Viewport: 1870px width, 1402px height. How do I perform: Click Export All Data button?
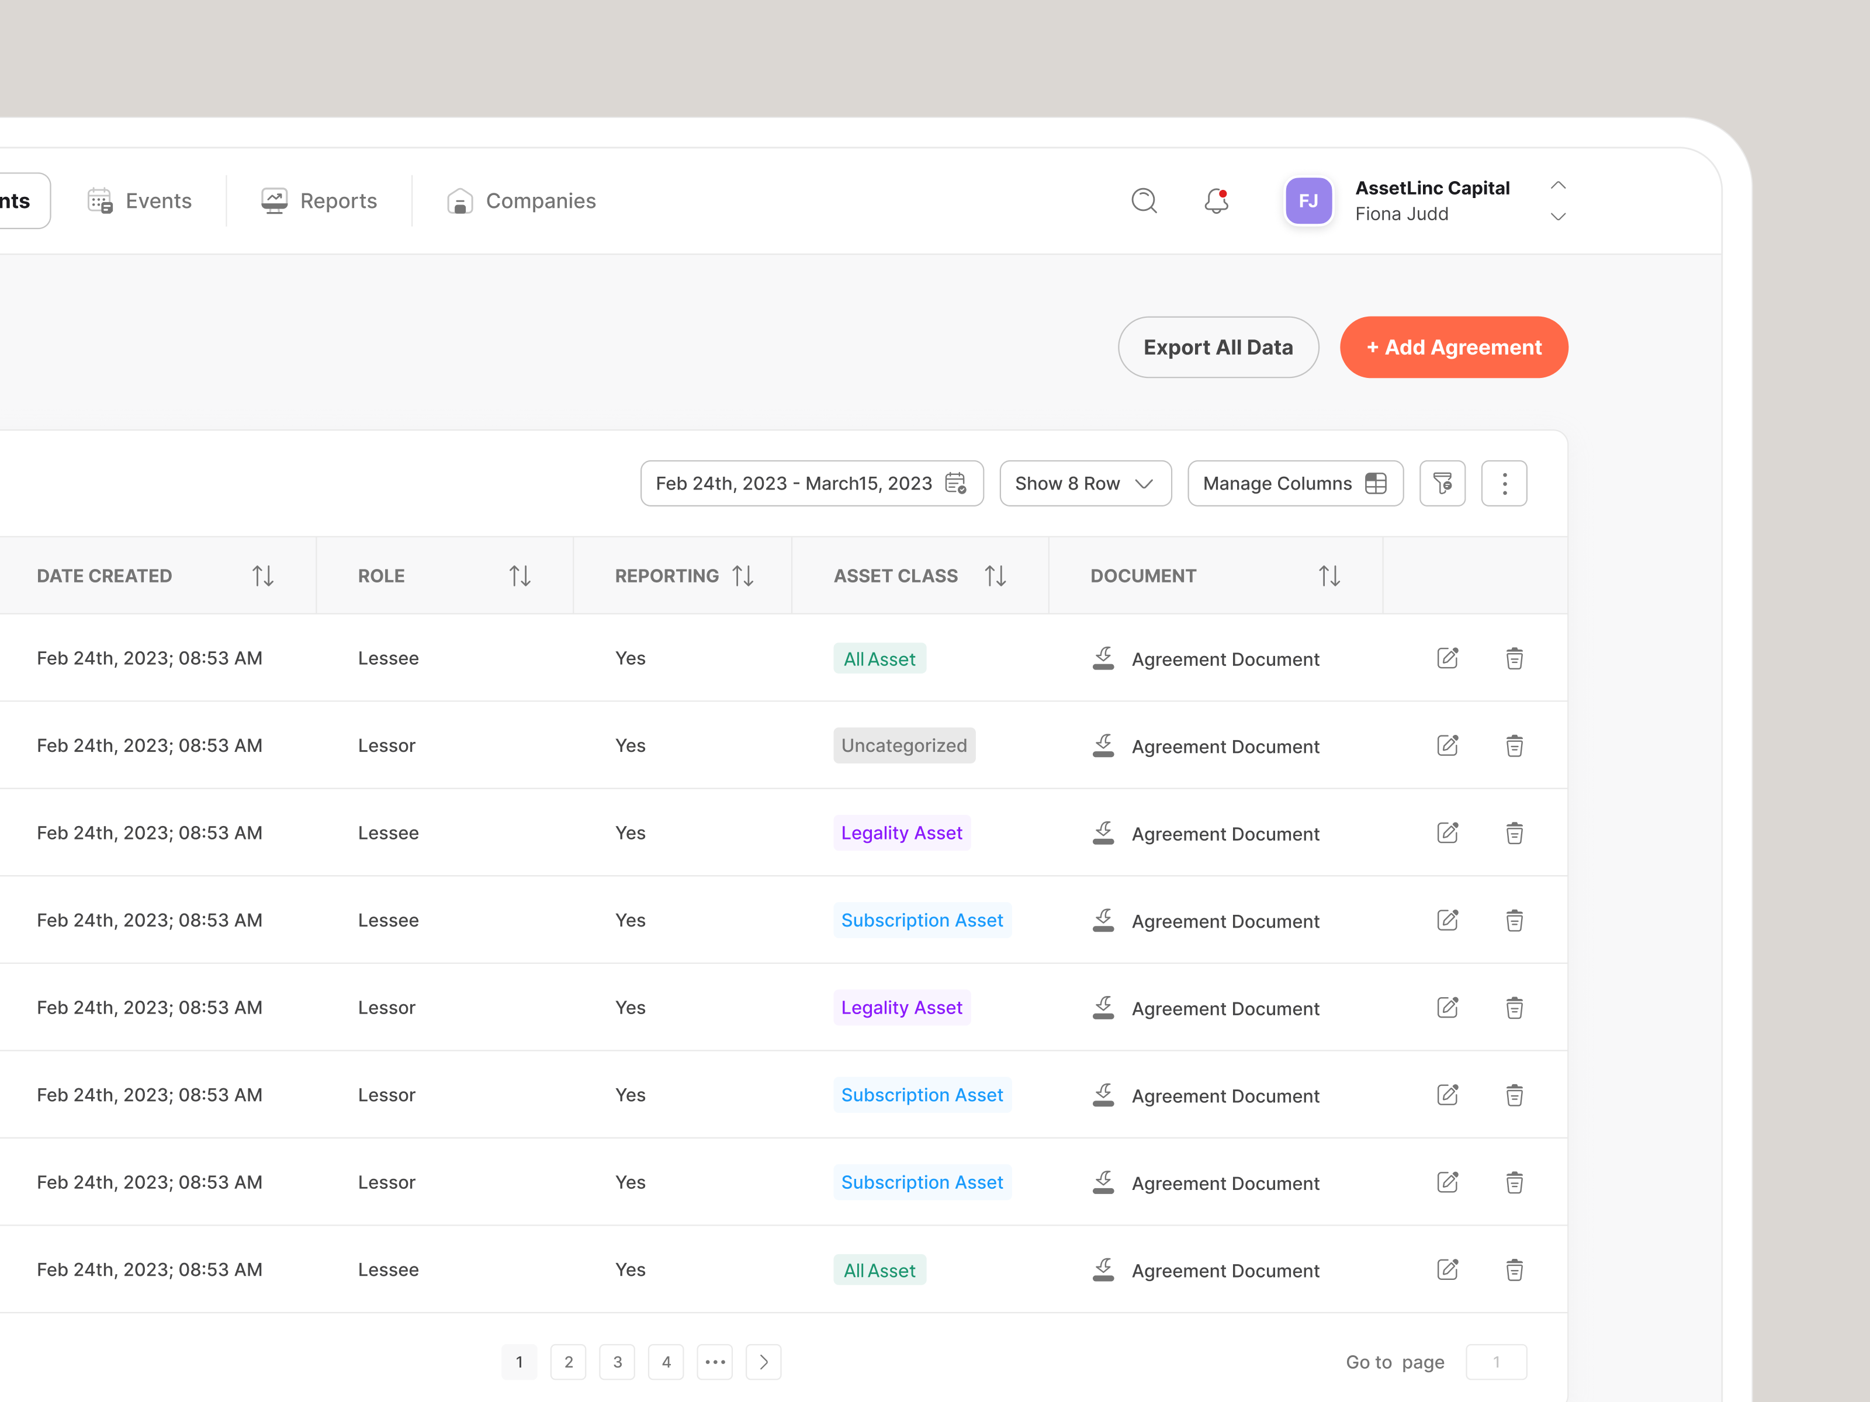[x=1218, y=348]
